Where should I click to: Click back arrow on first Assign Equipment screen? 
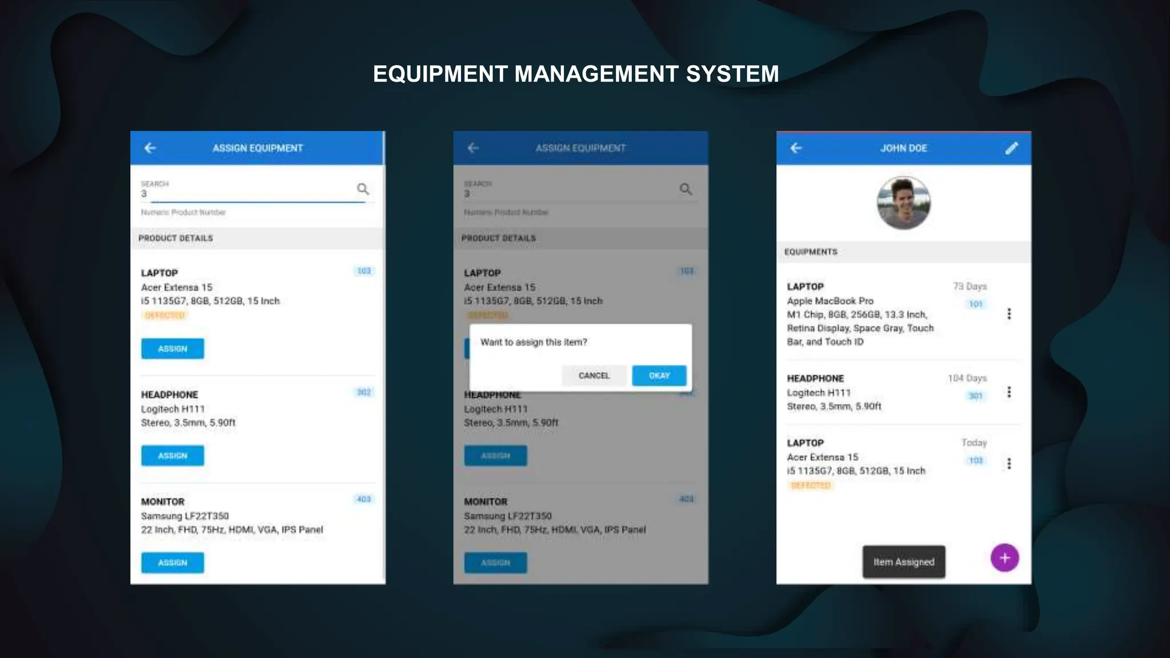pos(150,148)
